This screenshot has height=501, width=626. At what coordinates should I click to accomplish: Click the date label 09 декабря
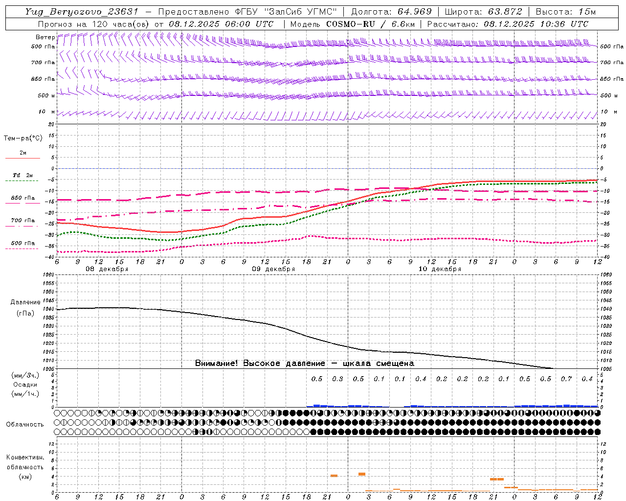[273, 269]
